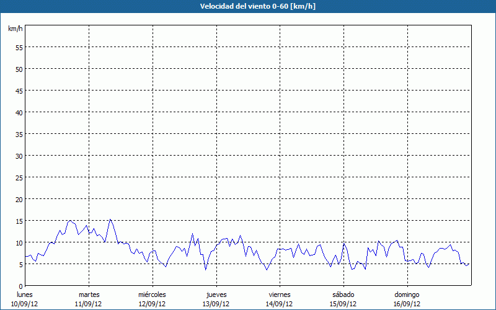Click the 10 value on the y-axis

tap(19, 242)
